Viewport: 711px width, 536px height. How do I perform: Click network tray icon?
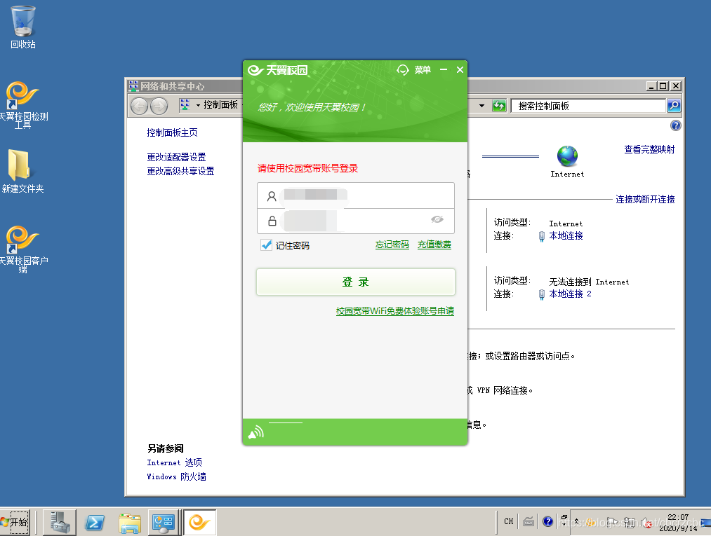pyautogui.click(x=630, y=523)
